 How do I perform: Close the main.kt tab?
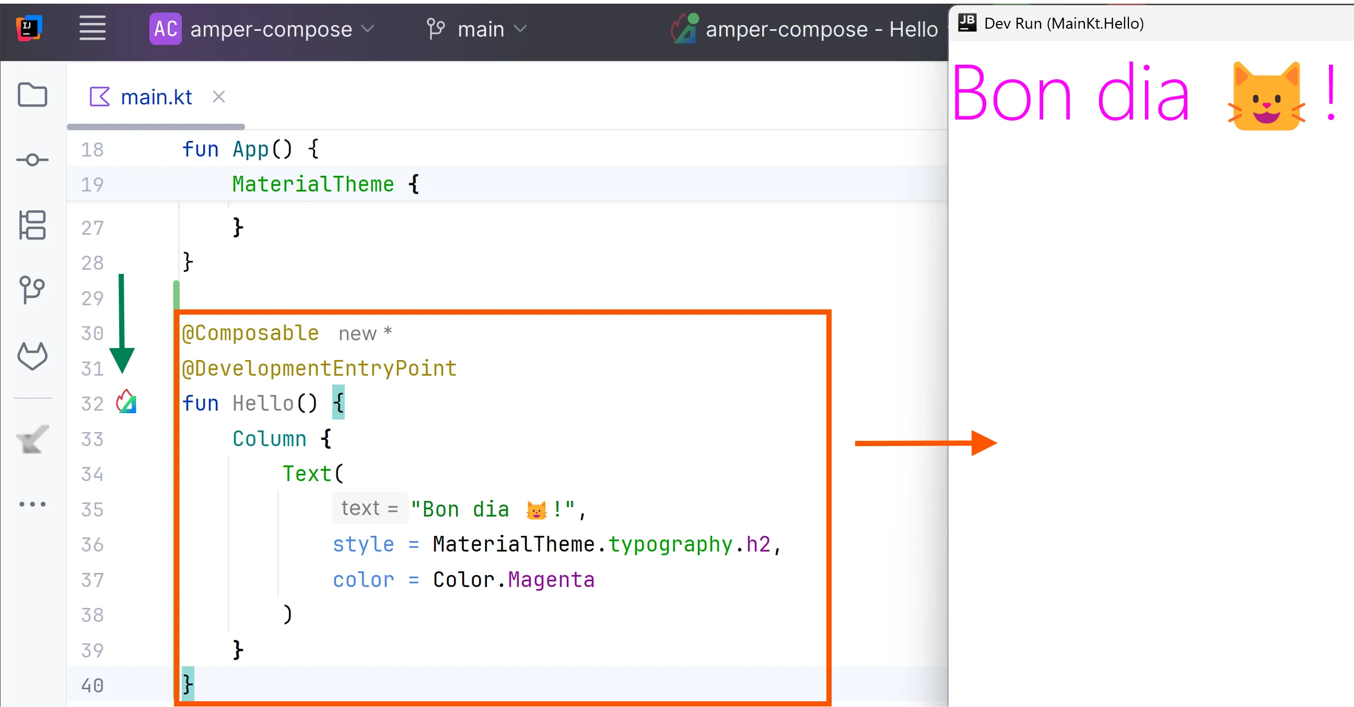(x=219, y=97)
